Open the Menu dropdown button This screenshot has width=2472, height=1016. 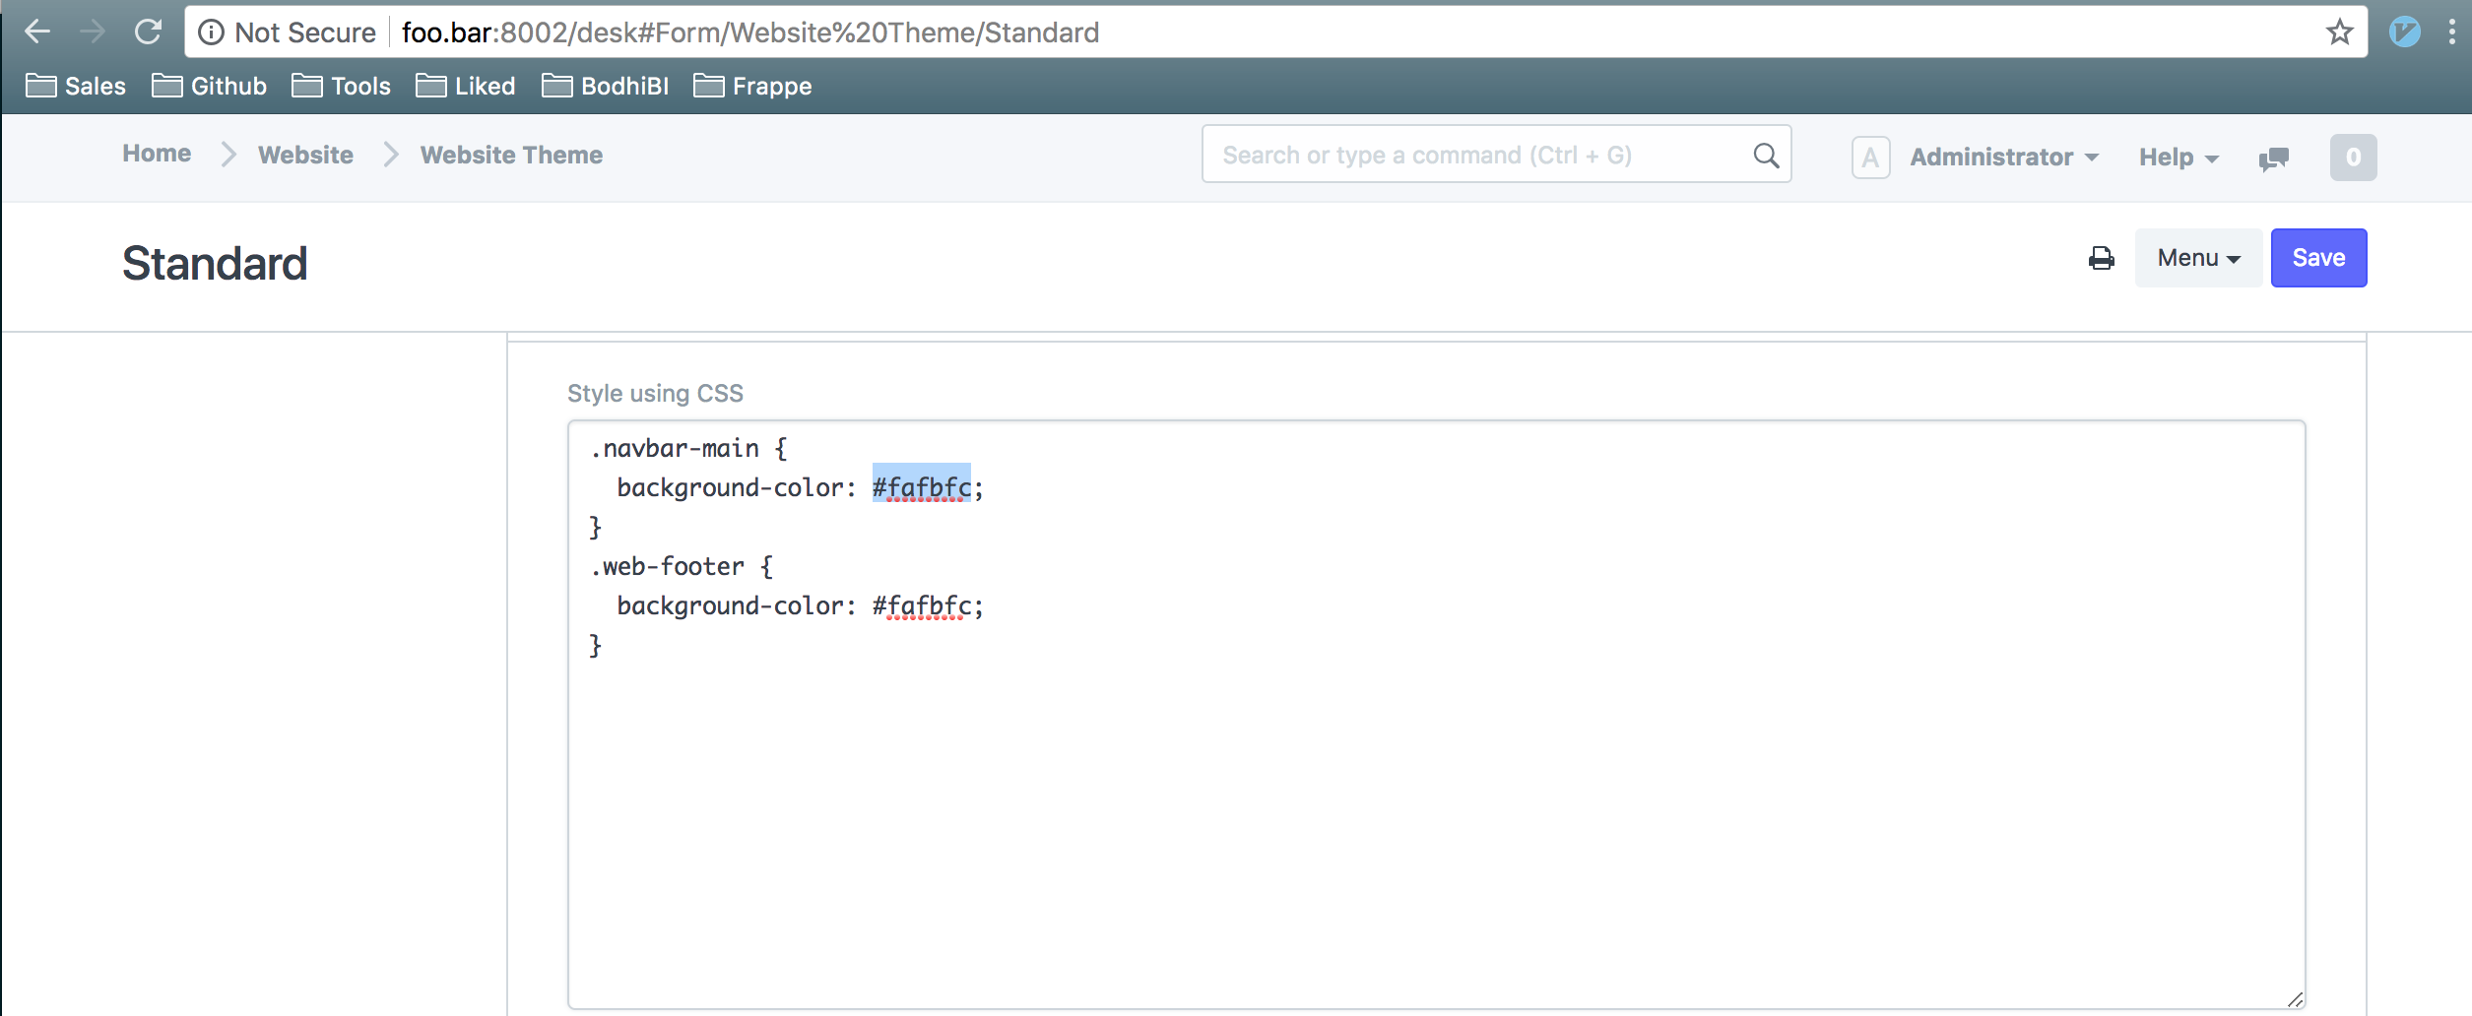click(x=2198, y=258)
